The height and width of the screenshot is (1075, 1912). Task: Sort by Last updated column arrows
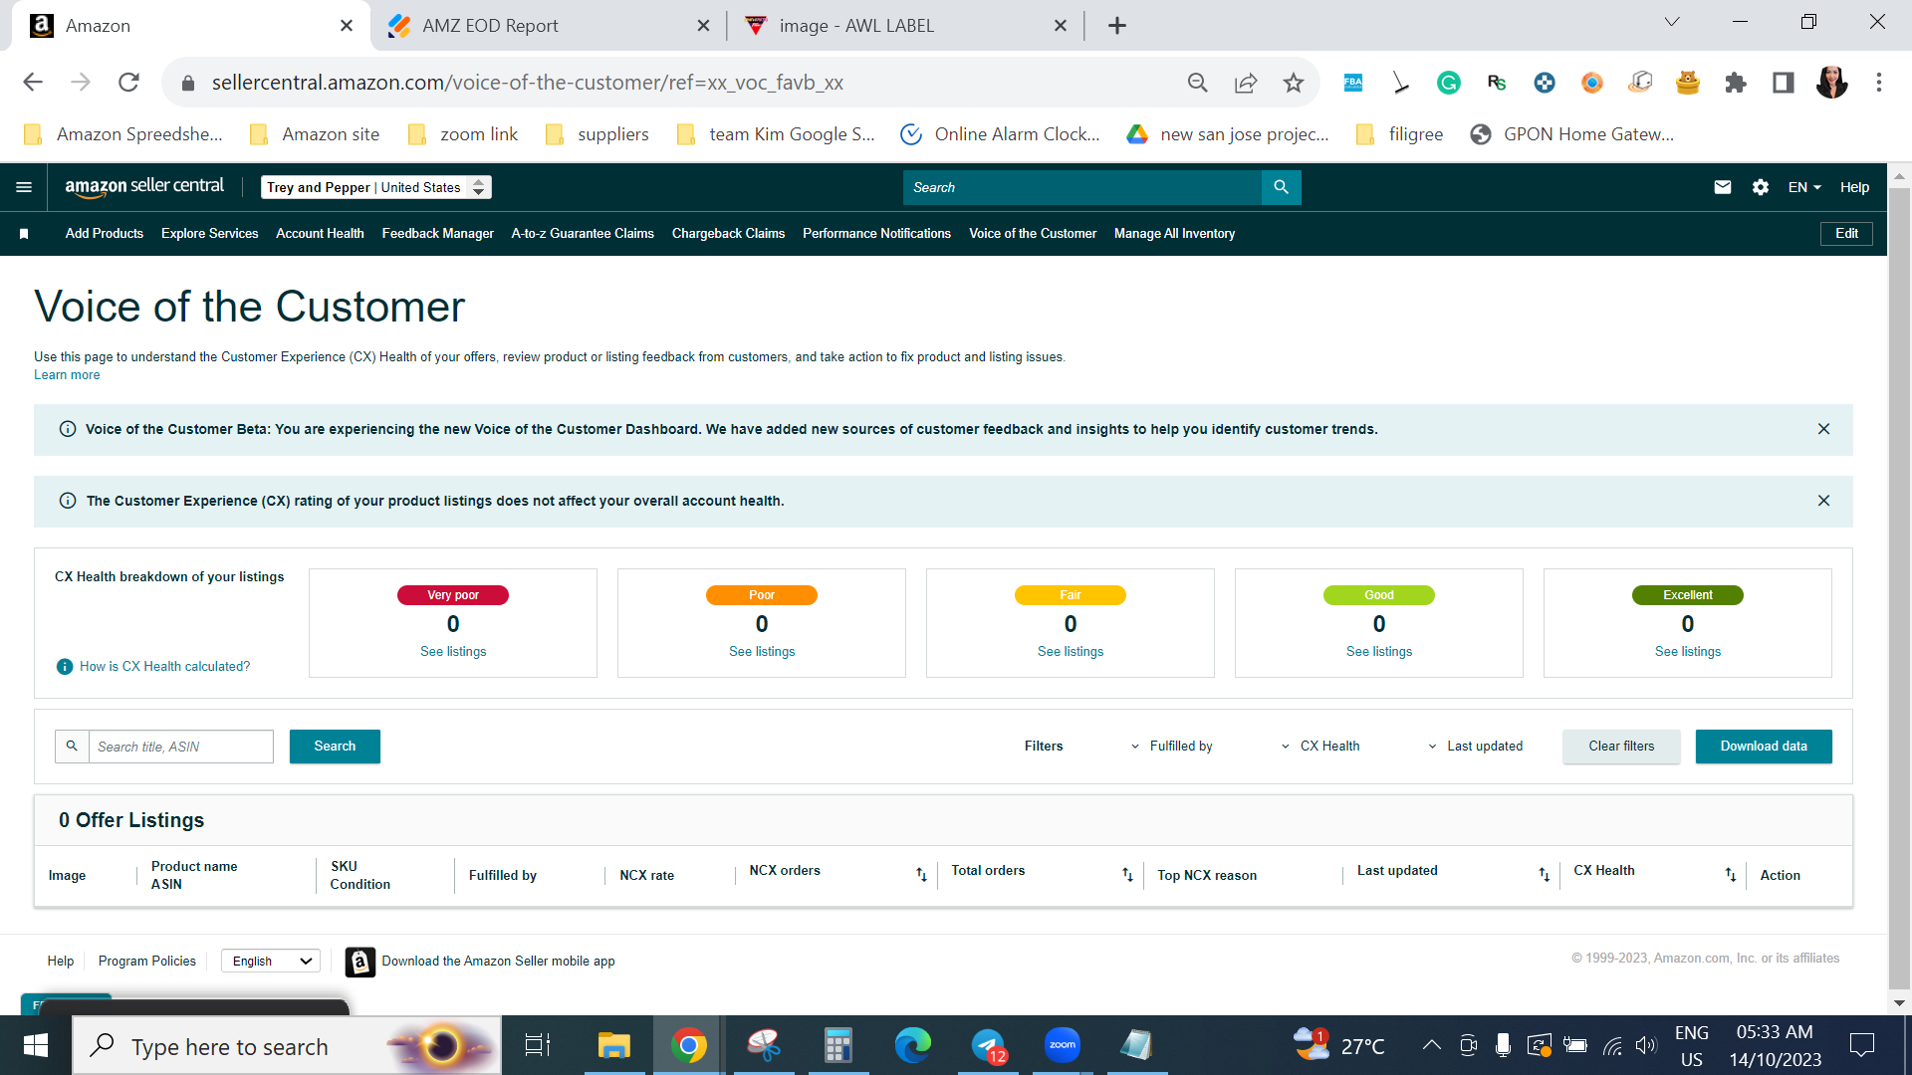click(x=1544, y=875)
